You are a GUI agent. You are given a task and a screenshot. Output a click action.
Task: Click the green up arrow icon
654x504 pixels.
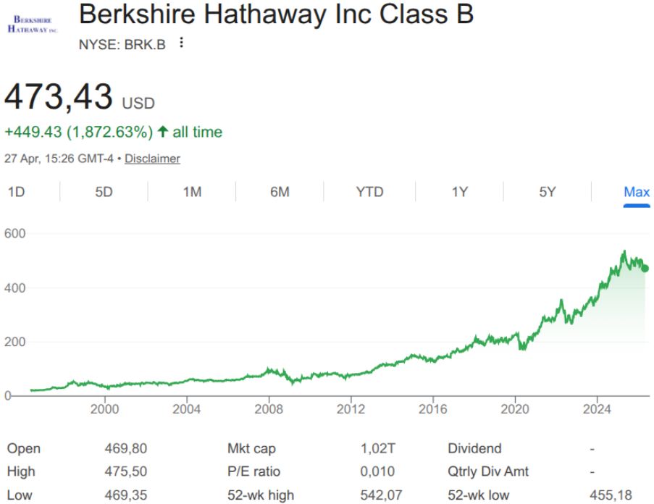162,133
